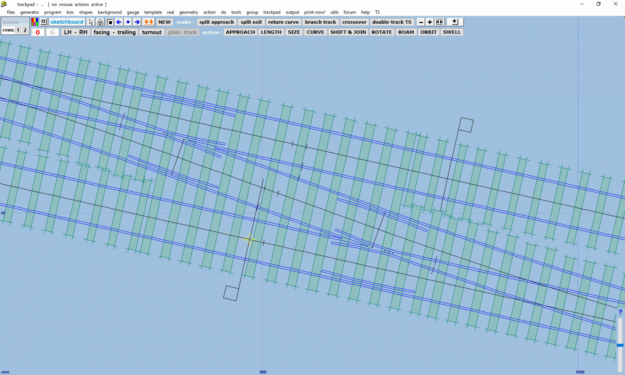
Task: Start the CURVE mouse action
Action: 315,32
